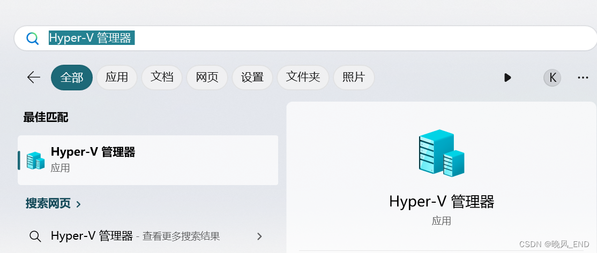Click the Hyper-V server icon in best match
The image size is (597, 253).
pyautogui.click(x=36, y=160)
